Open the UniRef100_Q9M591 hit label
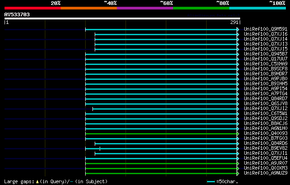 point(266,29)
